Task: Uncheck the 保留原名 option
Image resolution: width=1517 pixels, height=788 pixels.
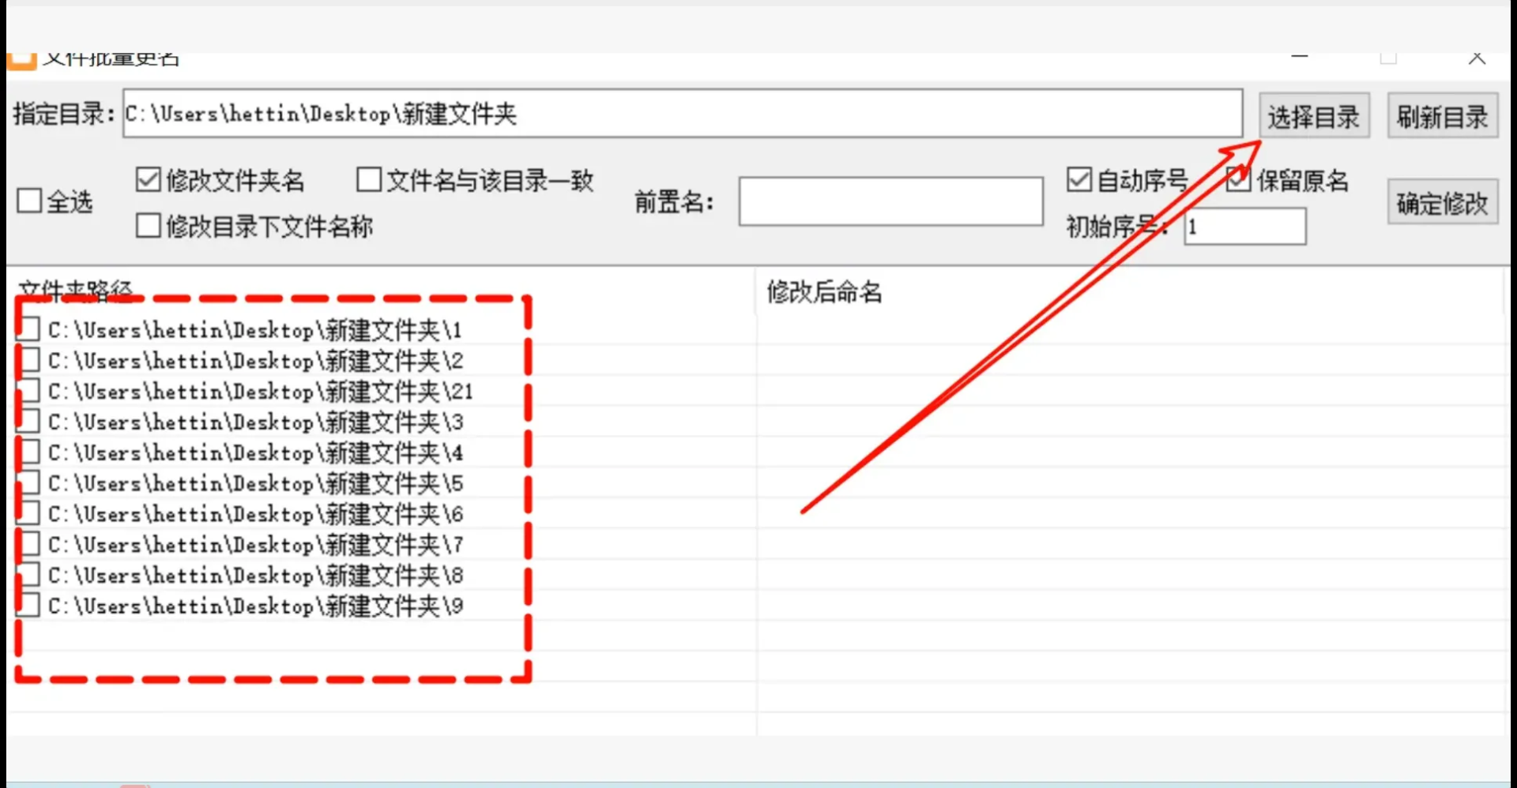Action: click(1237, 179)
